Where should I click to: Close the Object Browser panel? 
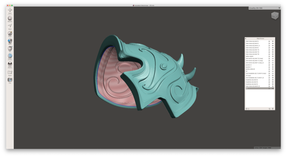click(246, 38)
